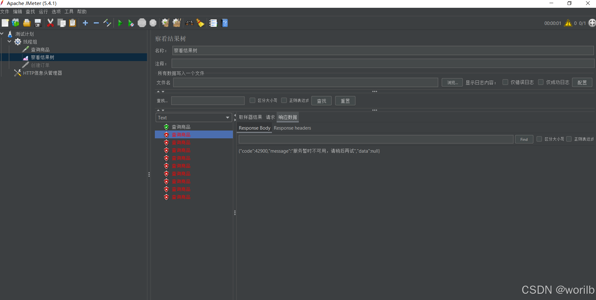
Task: Select the 查询商品 sampler in tree
Action: (40, 50)
